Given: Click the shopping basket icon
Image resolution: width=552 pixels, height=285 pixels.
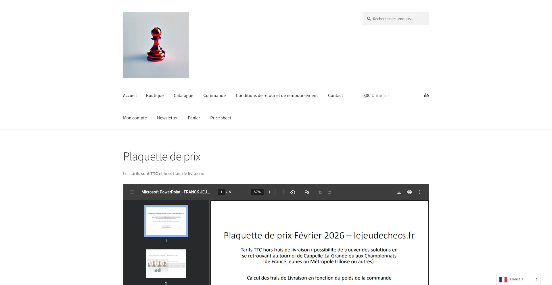Looking at the screenshot, I should [x=426, y=96].
